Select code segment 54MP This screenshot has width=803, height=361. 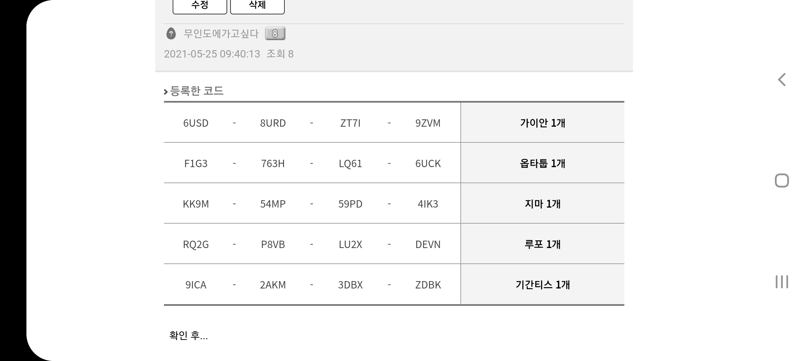pos(273,204)
